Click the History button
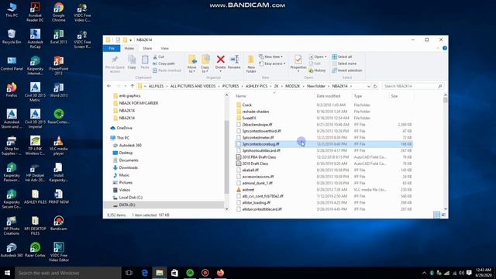This screenshot has width=496, height=279. pyautogui.click(x=317, y=71)
